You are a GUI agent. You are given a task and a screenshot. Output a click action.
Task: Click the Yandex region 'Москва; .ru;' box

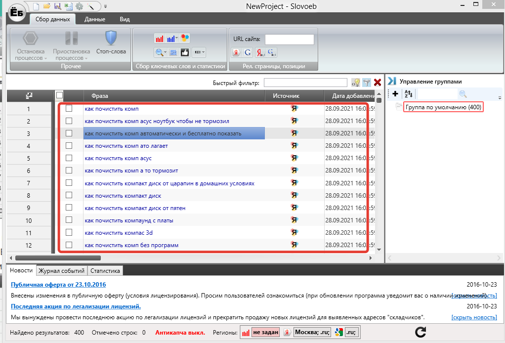[312, 332]
